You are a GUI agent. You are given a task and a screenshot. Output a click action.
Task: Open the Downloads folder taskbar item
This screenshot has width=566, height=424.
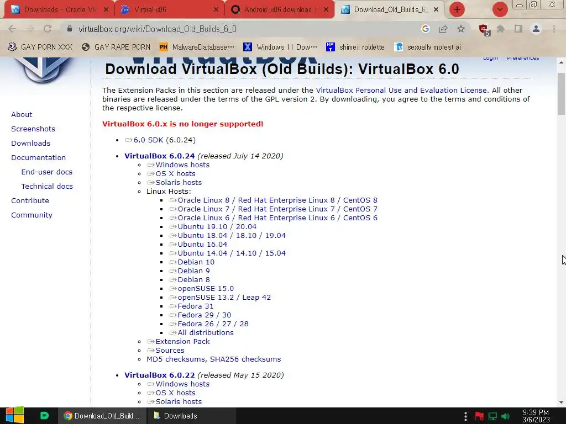[x=191, y=416]
